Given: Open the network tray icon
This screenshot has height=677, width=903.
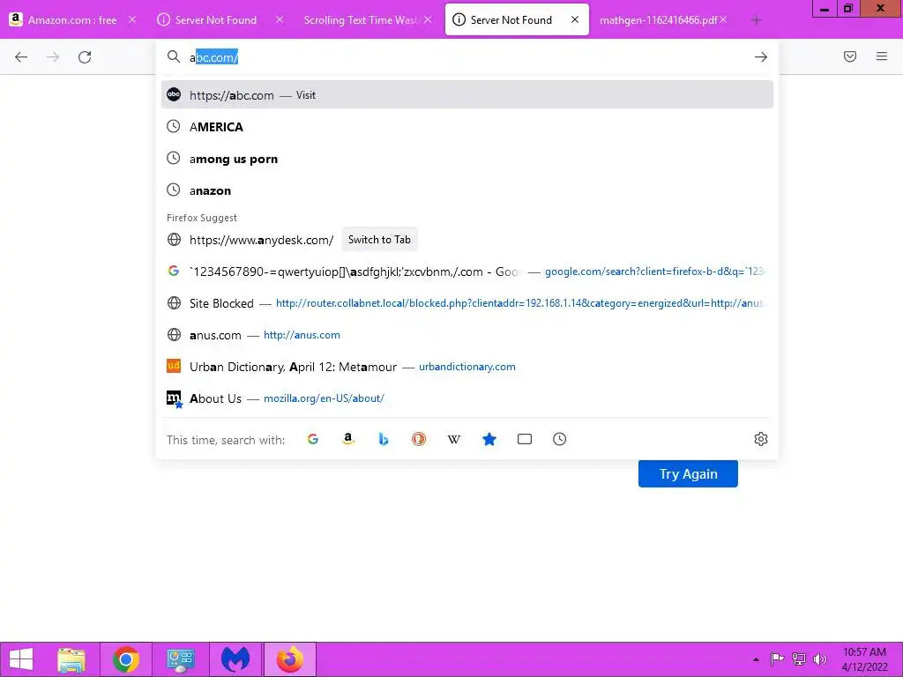Looking at the screenshot, I should point(799,659).
